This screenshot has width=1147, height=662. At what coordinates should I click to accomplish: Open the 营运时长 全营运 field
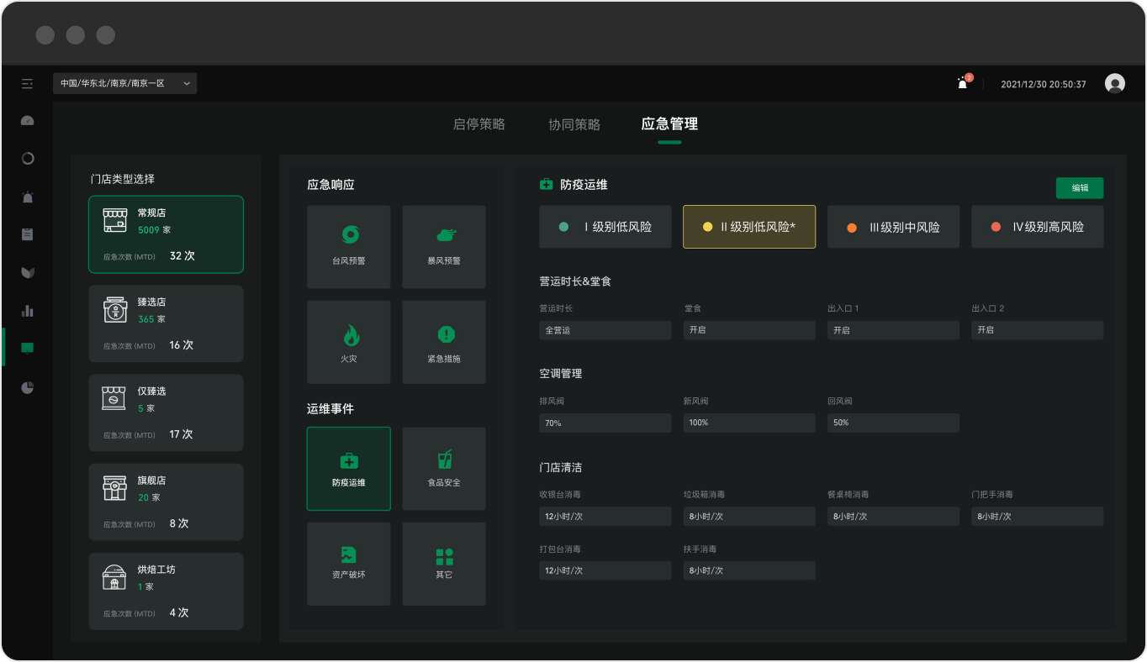pos(605,330)
